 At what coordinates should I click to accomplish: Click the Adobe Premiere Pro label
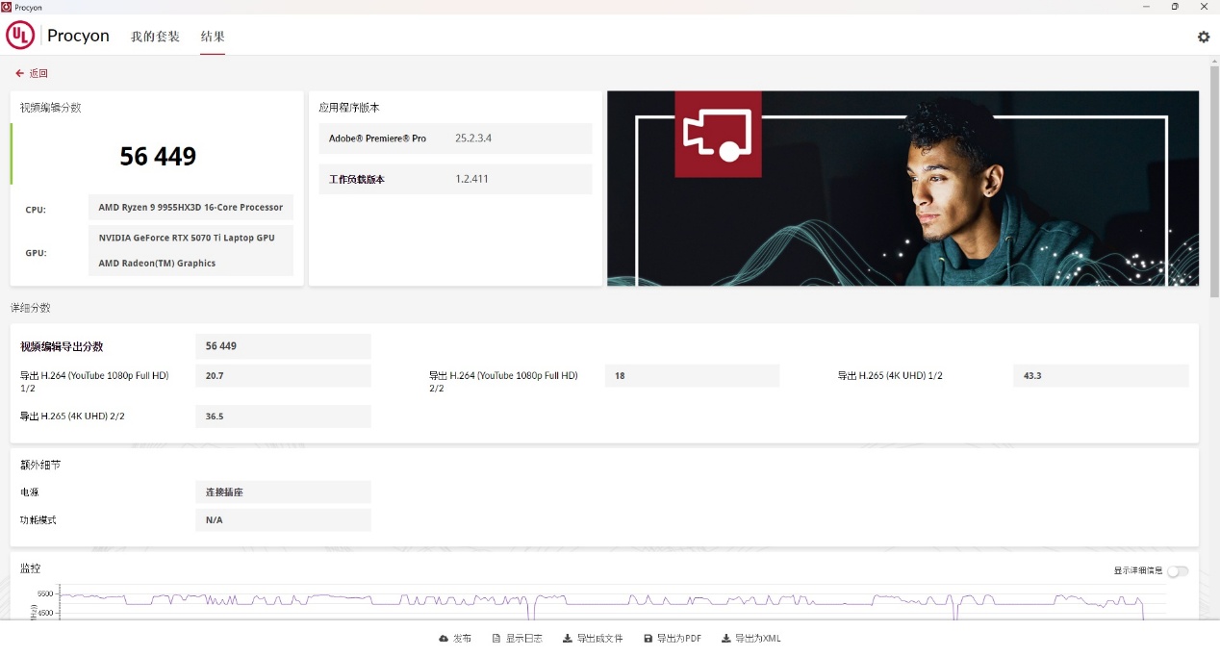tap(377, 139)
